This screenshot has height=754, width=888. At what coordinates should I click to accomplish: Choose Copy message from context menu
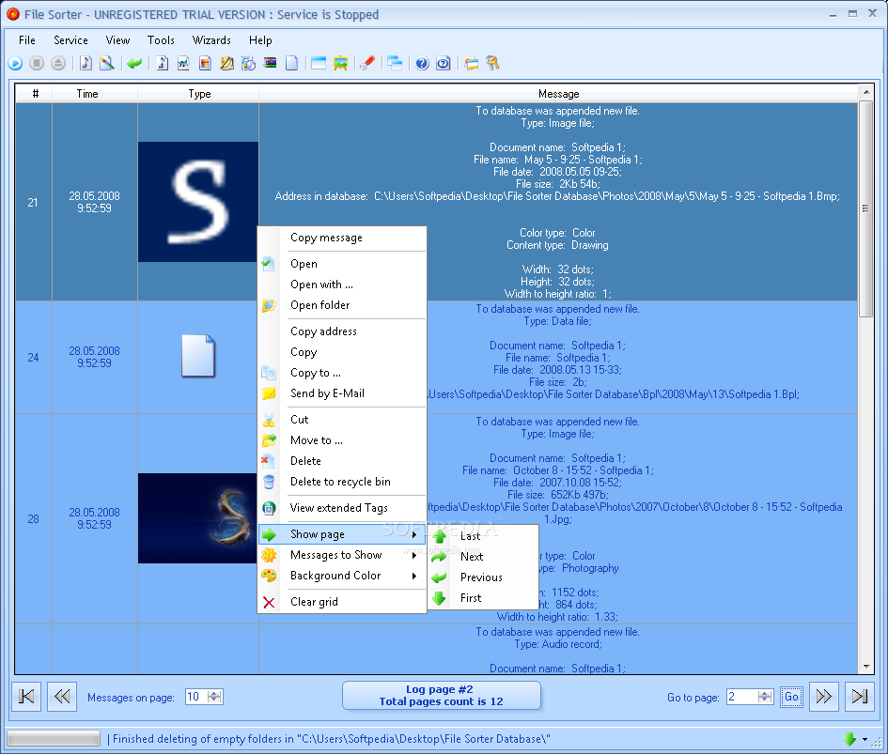point(342,238)
